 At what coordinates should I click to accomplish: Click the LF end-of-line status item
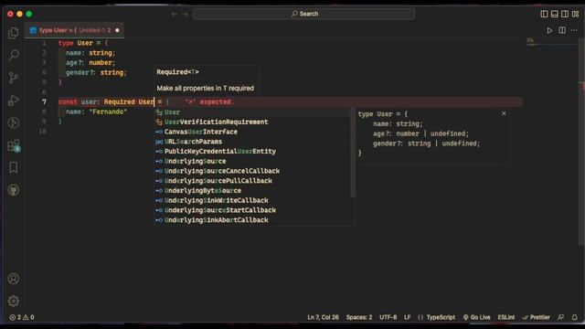(407, 317)
